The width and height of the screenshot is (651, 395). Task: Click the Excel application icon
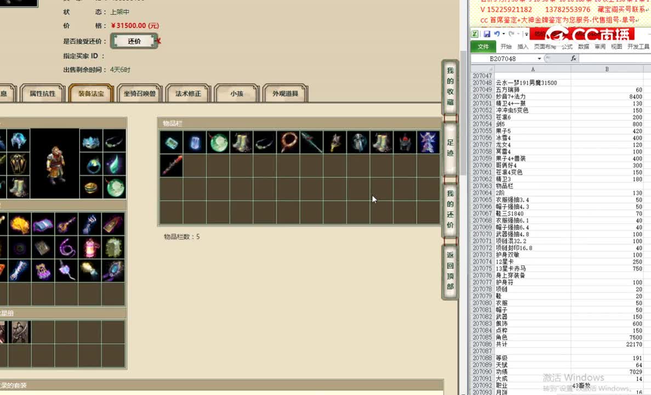(x=475, y=34)
